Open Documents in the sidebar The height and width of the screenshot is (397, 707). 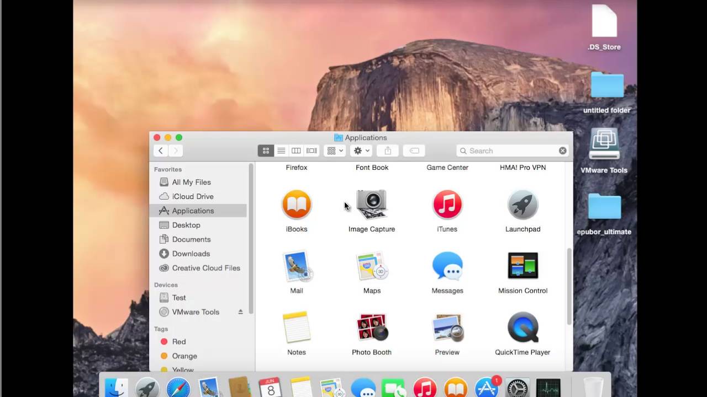198,239
